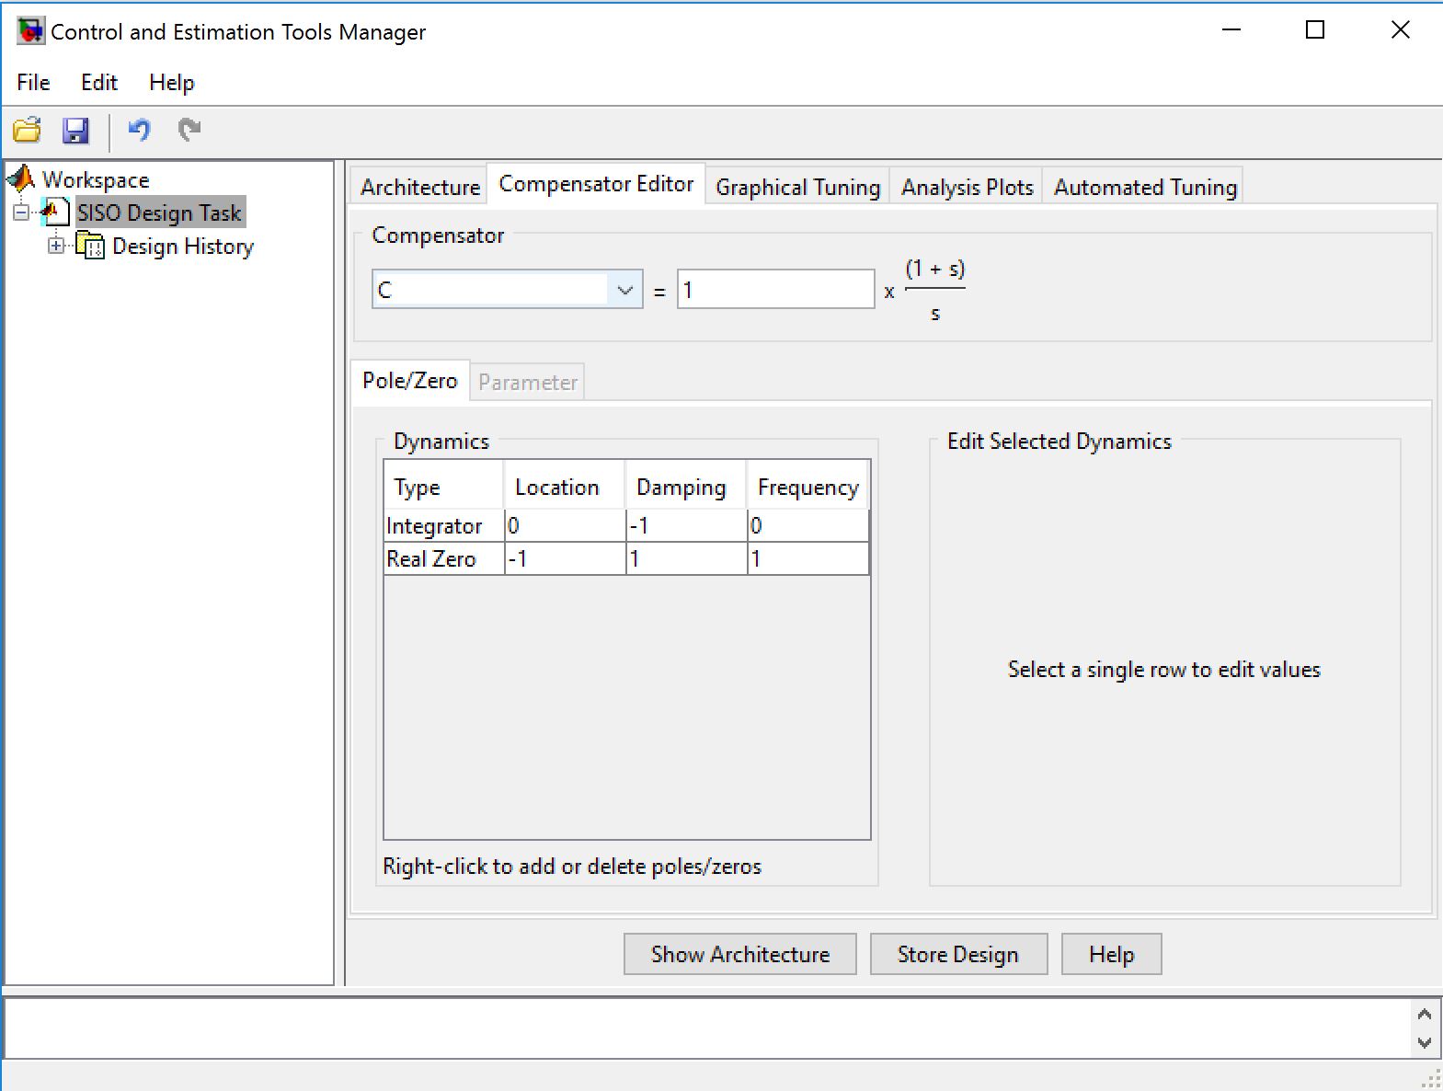Switch to the Architecture tab
Screen dimensions: 1443x1091
coord(420,187)
